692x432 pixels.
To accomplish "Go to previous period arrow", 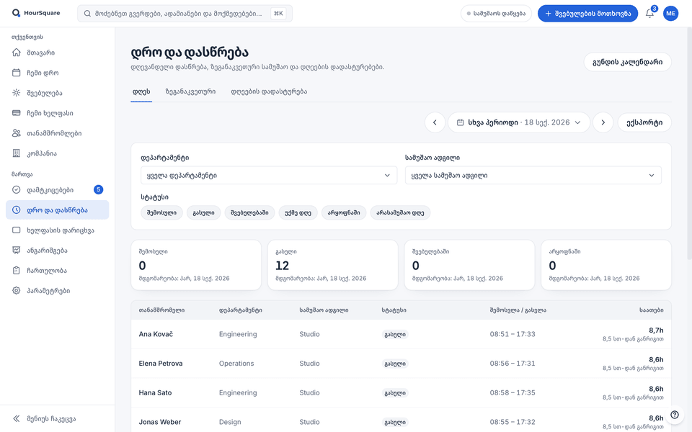I will (x=435, y=122).
